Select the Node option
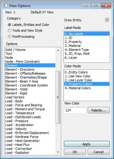 (30, 58)
